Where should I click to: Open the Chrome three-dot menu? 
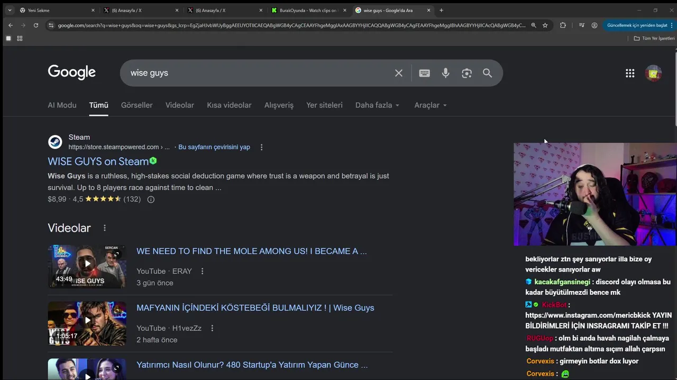point(672,25)
